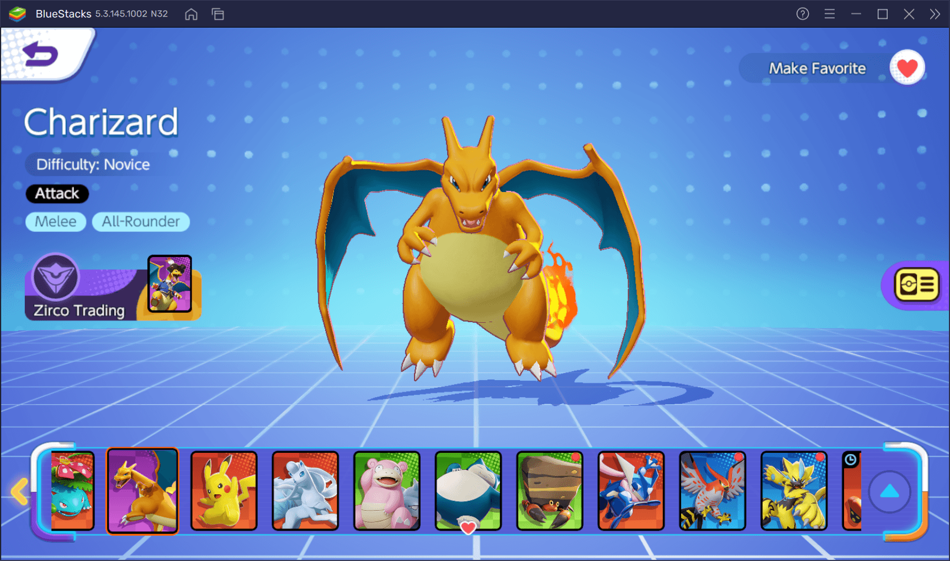Select Alolan Ninetales in the roster
The image size is (950, 561).
305,491
